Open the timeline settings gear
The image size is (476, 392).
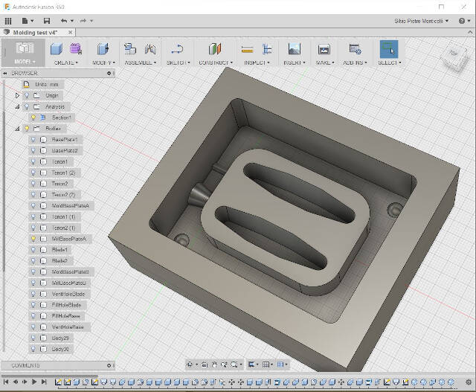pyautogui.click(x=469, y=382)
